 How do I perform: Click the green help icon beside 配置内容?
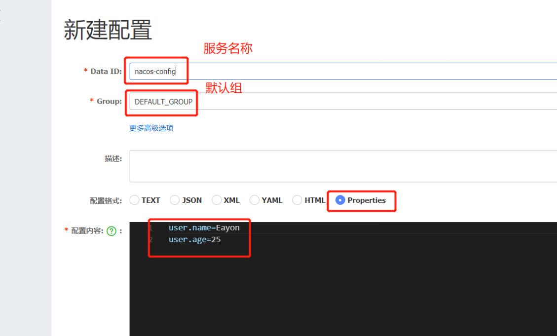(x=111, y=231)
